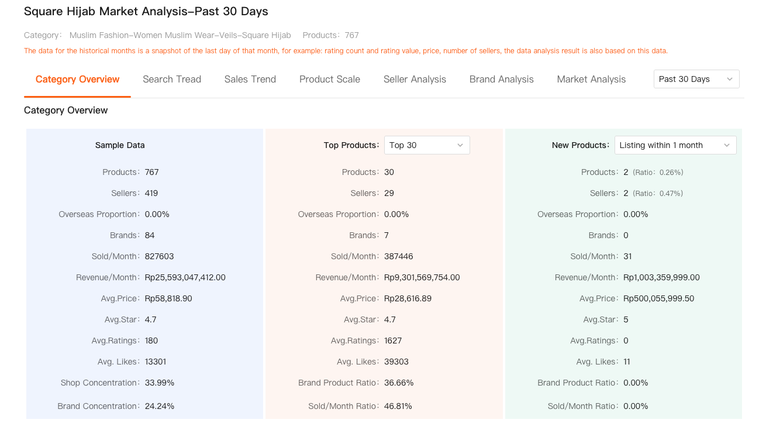The height and width of the screenshot is (447, 766).
Task: Click the Rp500,055,999.50 average price value
Action: click(658, 298)
